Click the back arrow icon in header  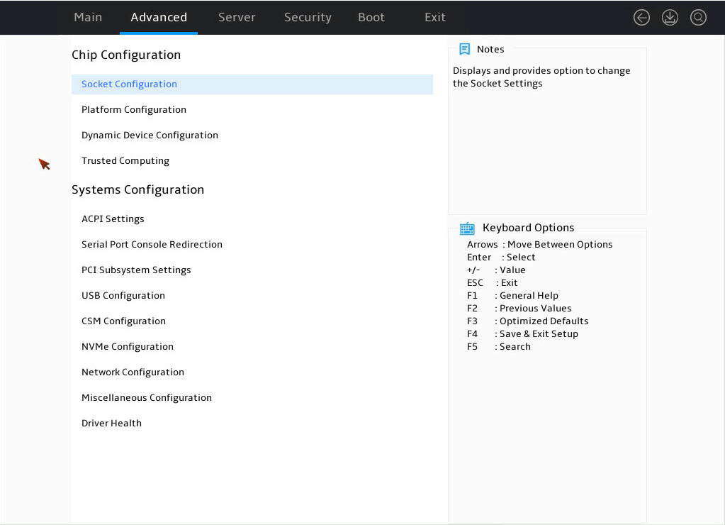click(x=641, y=18)
